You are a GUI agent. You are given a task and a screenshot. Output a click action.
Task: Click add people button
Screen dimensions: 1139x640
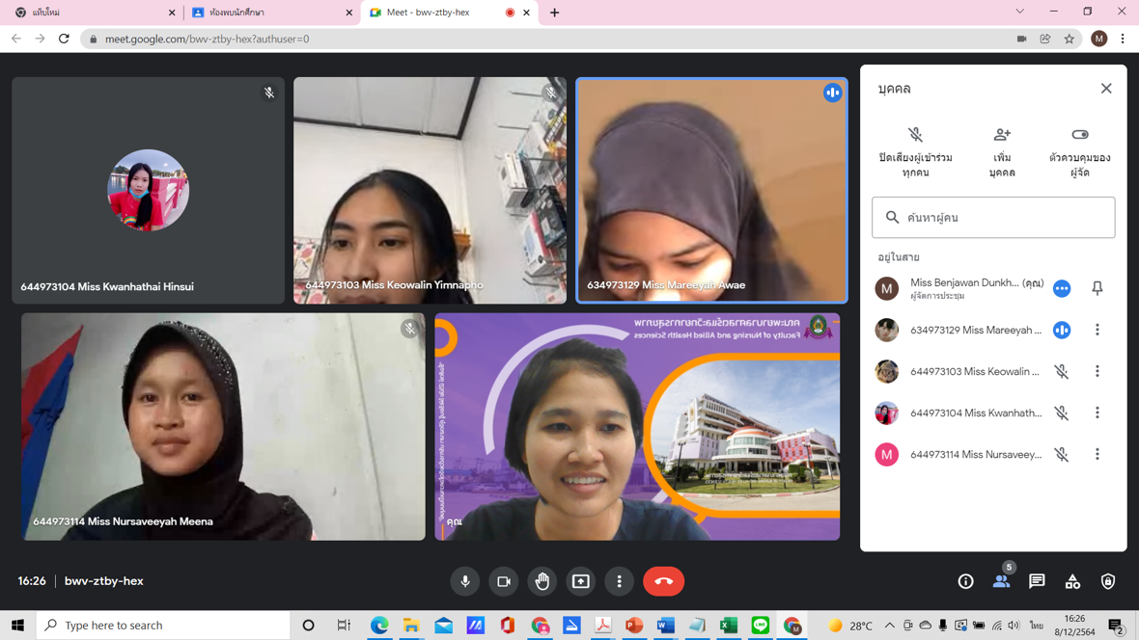pyautogui.click(x=1002, y=152)
